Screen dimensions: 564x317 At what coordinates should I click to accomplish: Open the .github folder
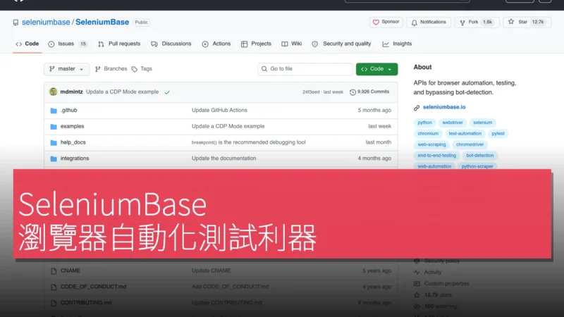[68, 111]
